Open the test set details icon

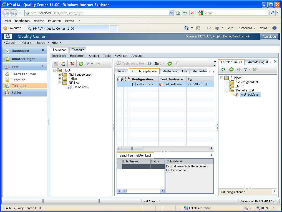[x=98, y=64]
